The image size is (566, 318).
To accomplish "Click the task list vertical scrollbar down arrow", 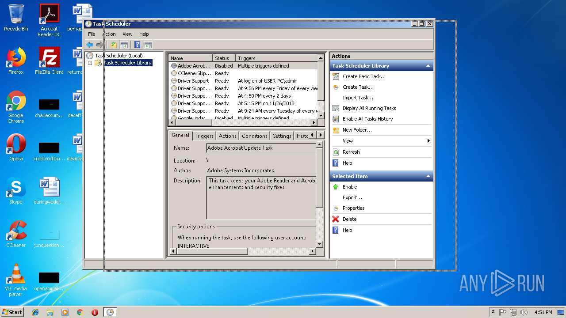I will (321, 116).
